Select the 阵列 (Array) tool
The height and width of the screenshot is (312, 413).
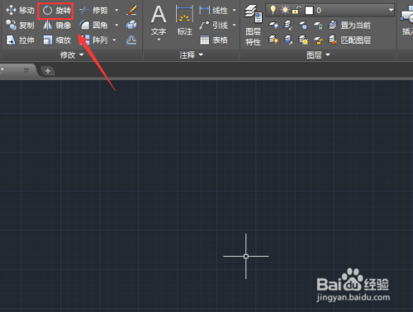(93, 40)
